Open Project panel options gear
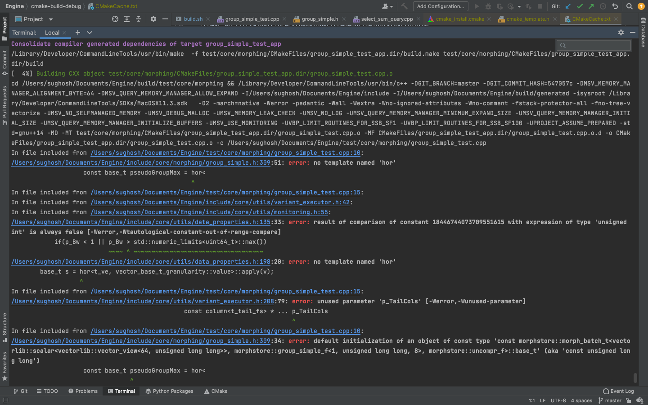 [153, 19]
